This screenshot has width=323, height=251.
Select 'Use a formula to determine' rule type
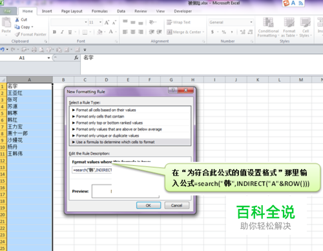pos(130,142)
